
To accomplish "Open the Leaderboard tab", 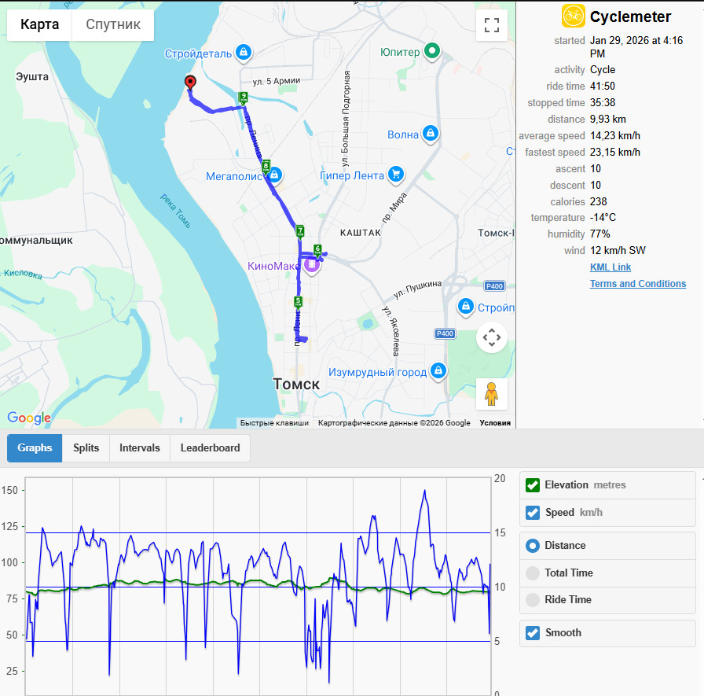I will (x=210, y=448).
